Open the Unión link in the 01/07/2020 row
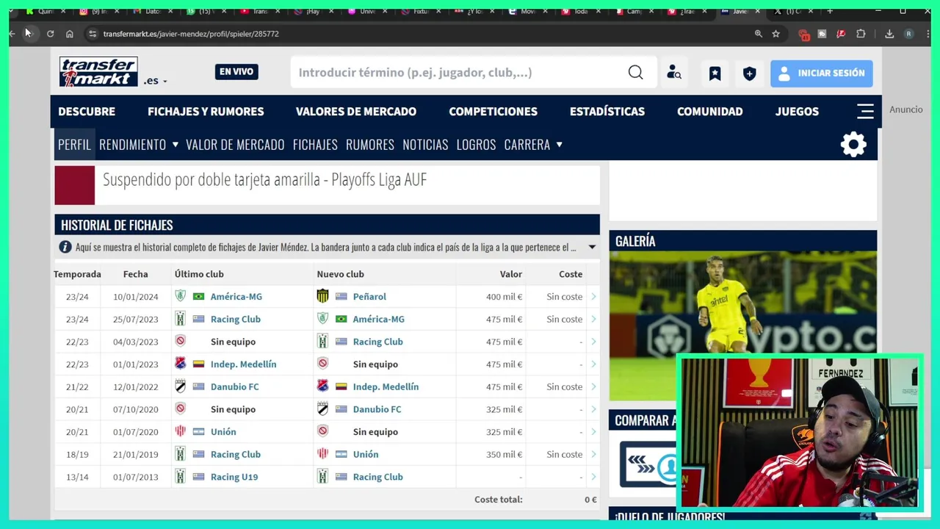 click(x=223, y=432)
